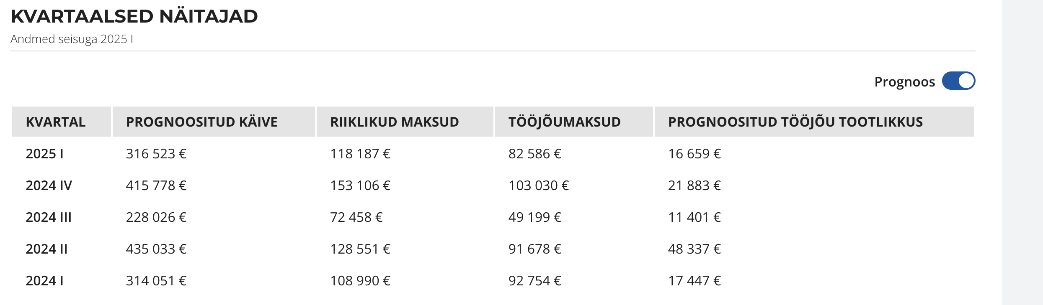Click the 49 199 € labor taxes value
The image size is (1043, 305).
(535, 217)
